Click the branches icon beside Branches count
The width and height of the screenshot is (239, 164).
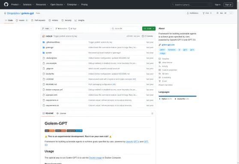[x=57, y=29]
